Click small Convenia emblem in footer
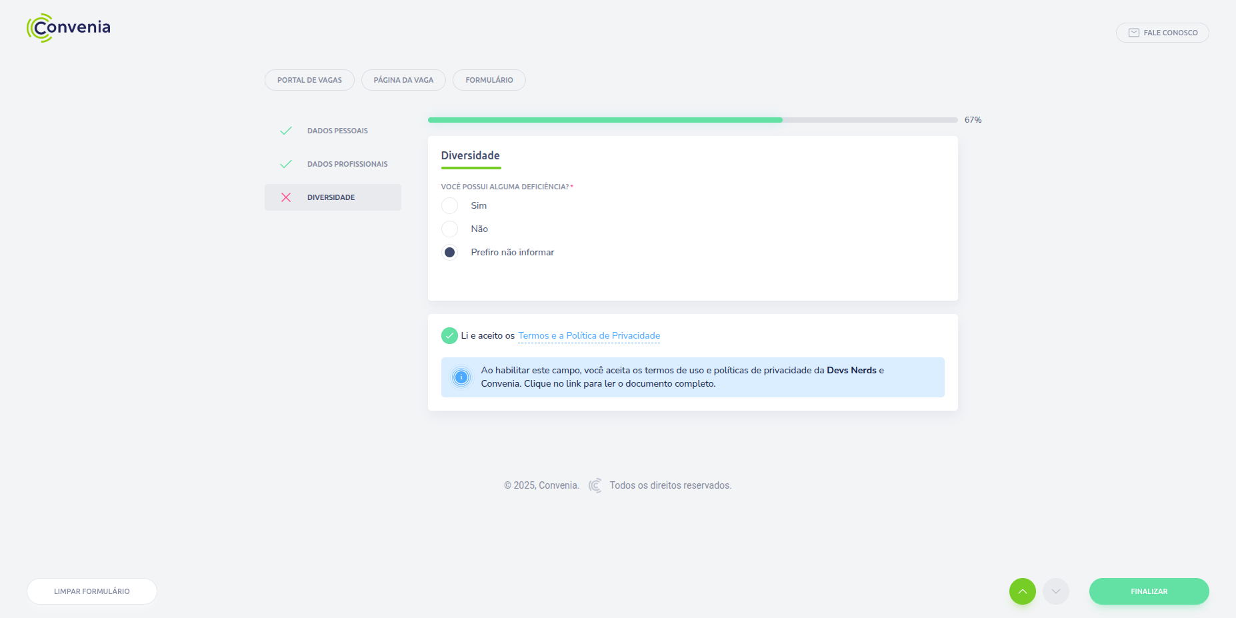1236x618 pixels. tap(595, 485)
